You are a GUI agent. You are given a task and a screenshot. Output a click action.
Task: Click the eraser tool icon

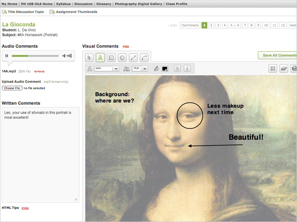click(x=283, y=68)
